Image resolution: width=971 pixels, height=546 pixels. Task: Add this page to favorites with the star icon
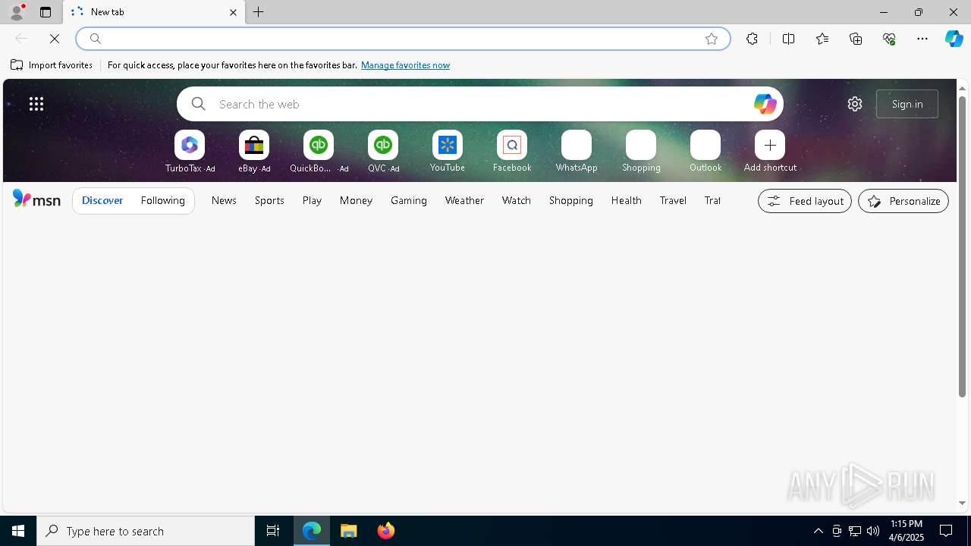(712, 39)
